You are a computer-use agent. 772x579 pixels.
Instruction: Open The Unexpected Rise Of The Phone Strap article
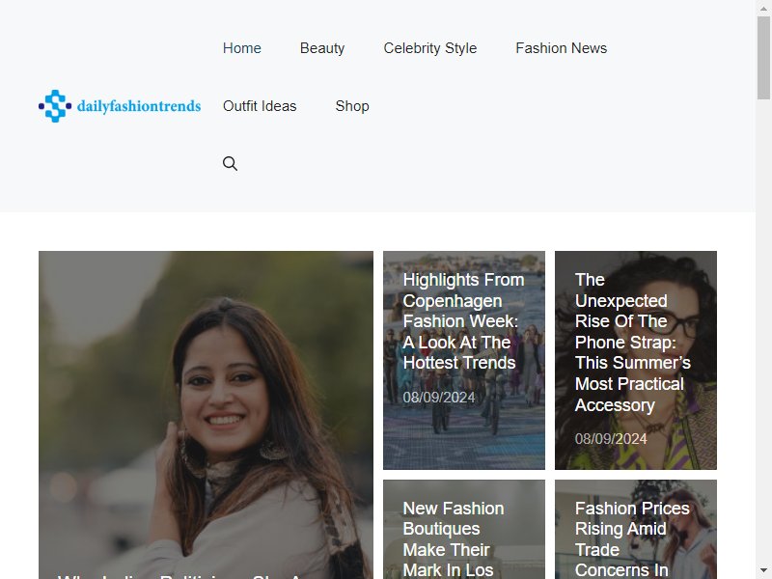point(633,343)
